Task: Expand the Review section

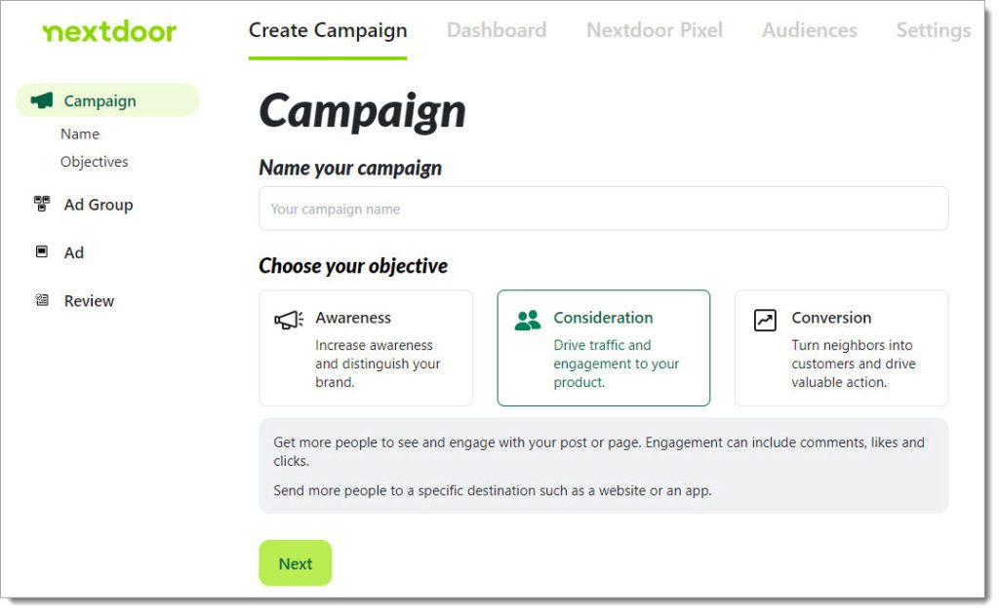Action: click(89, 300)
